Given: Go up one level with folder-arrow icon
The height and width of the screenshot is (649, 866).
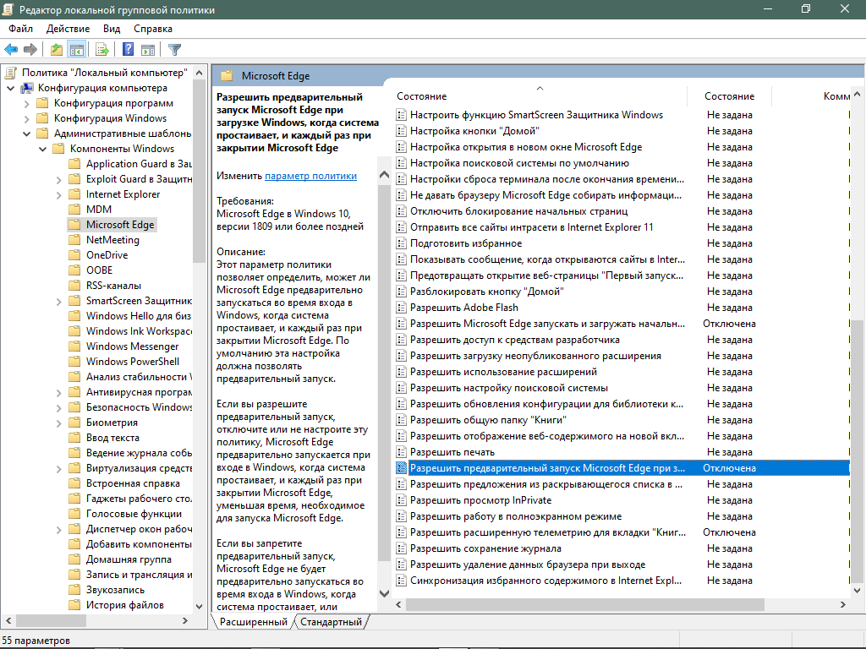Looking at the screenshot, I should click(x=57, y=49).
